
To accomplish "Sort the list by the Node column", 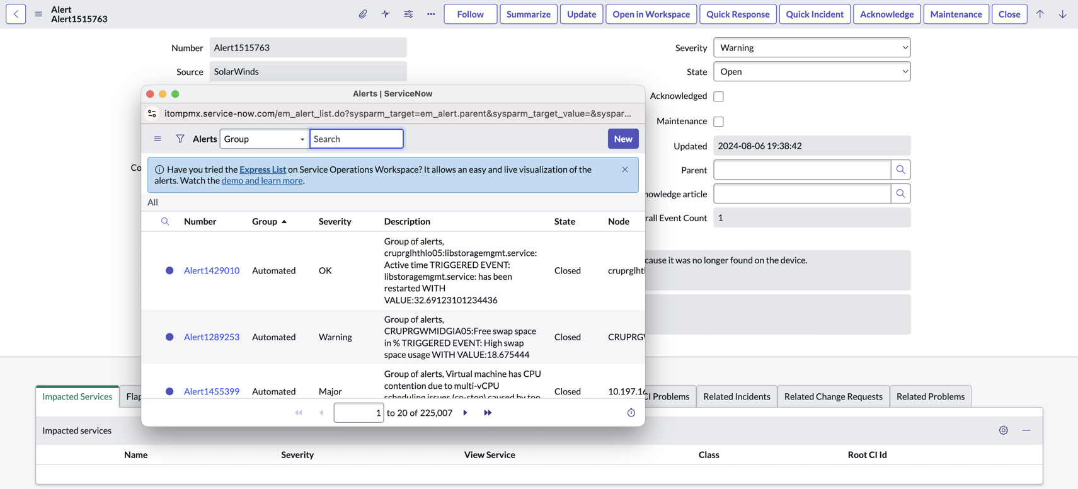I will pos(619,221).
